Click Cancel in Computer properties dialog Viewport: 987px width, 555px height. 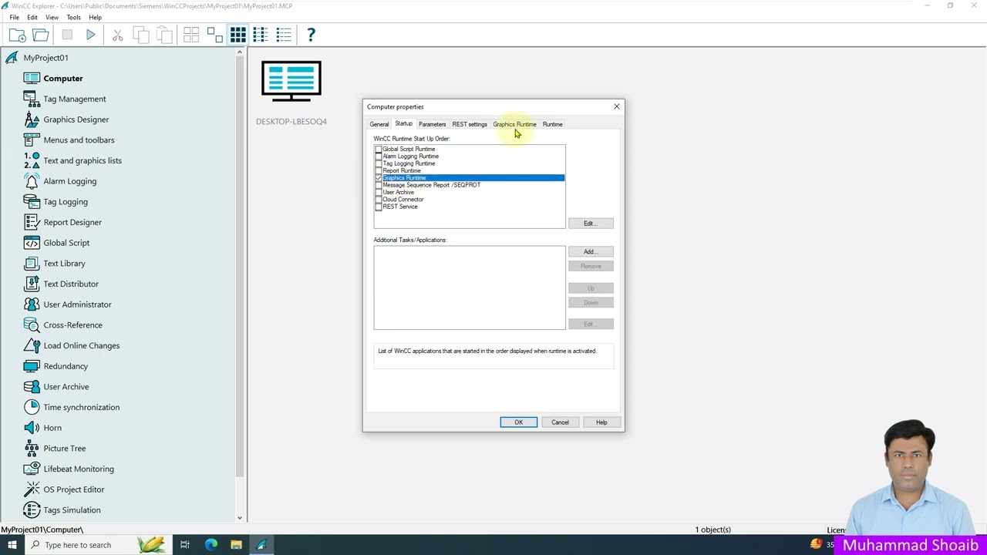click(x=560, y=422)
